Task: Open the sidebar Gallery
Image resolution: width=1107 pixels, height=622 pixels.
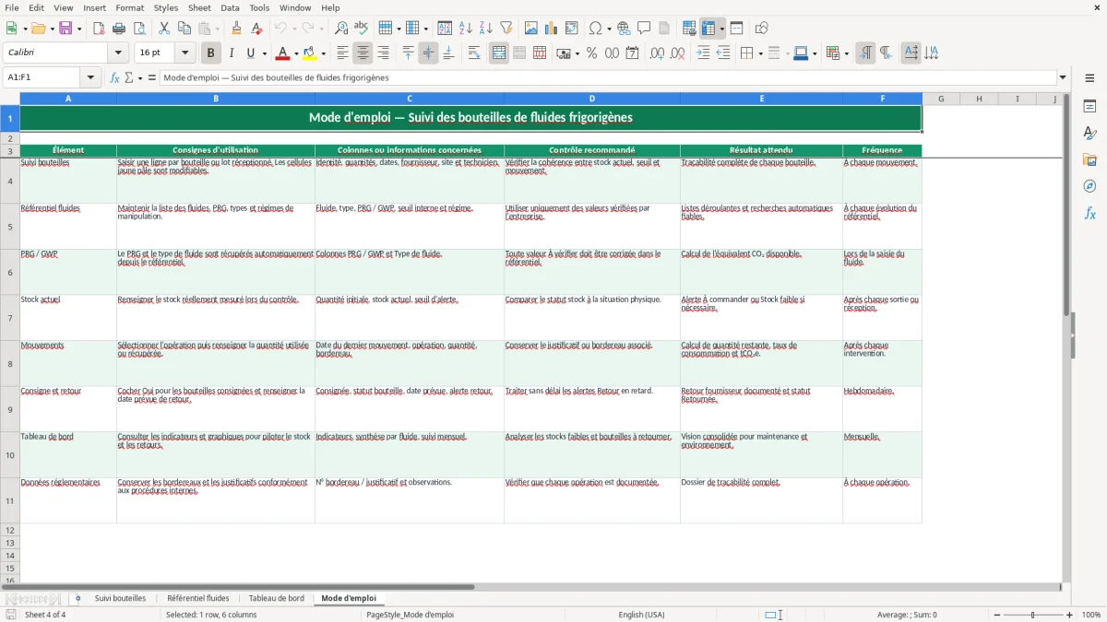Action: click(1089, 159)
